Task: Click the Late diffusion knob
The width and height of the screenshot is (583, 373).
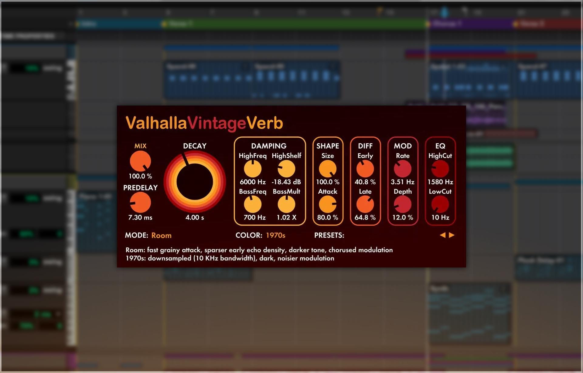Action: [365, 204]
